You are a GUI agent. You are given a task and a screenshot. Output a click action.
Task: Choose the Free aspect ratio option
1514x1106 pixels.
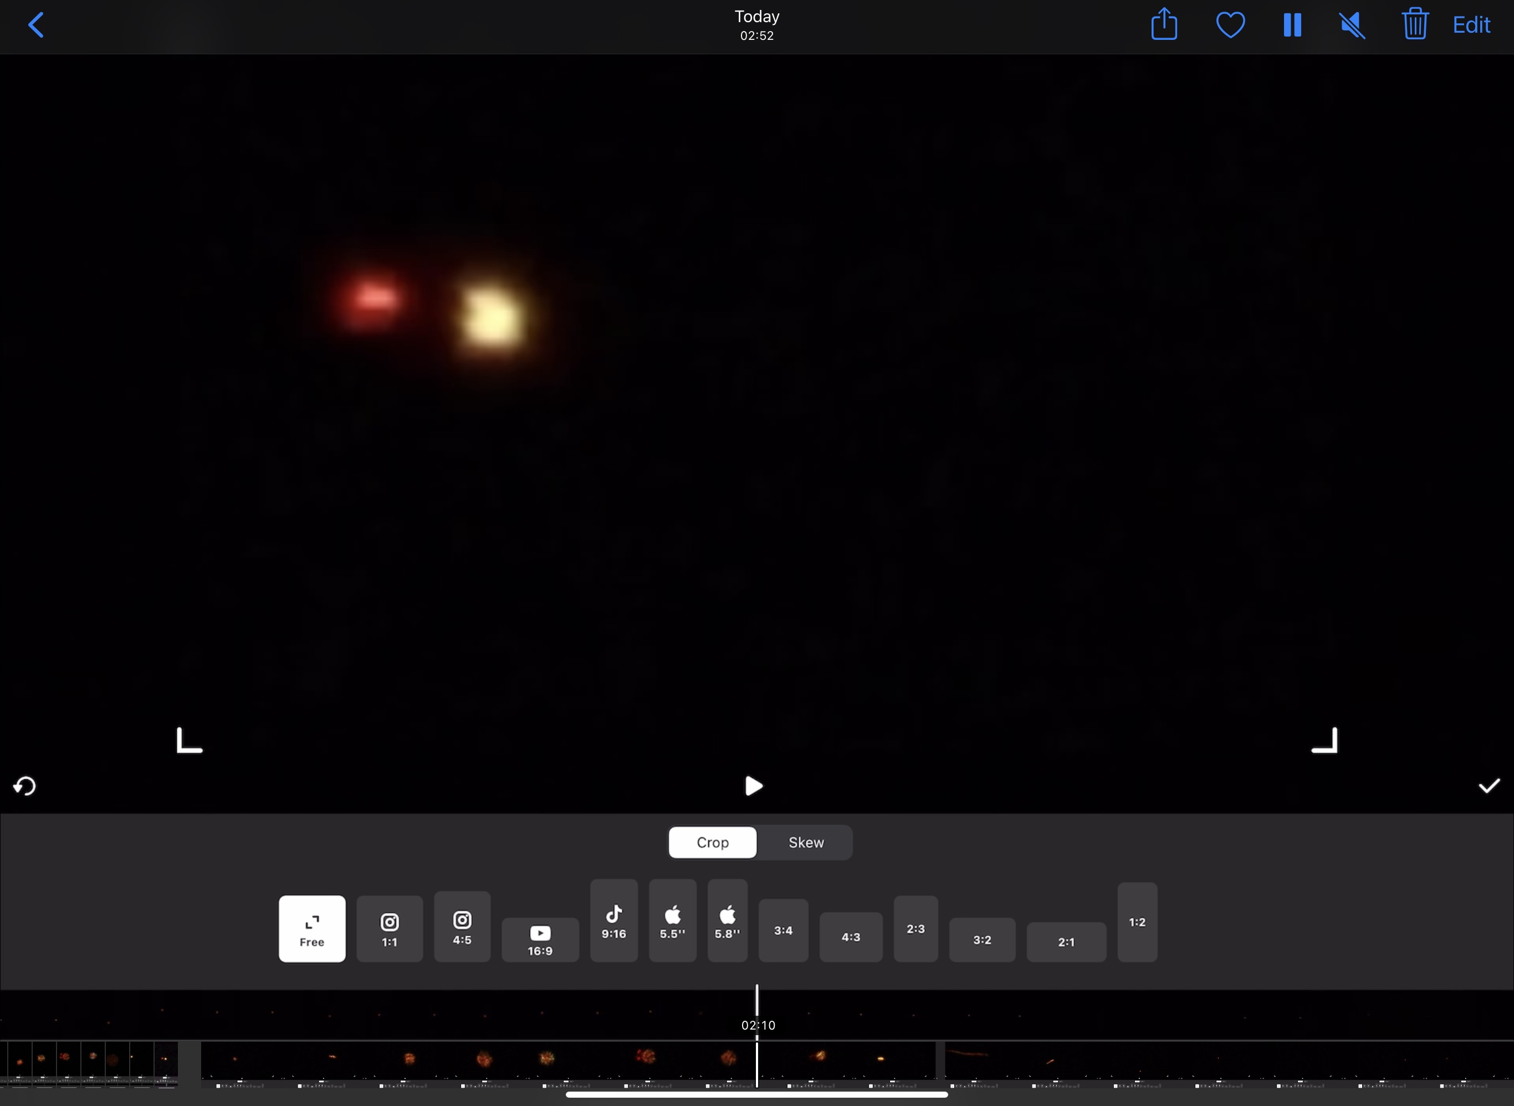[x=312, y=929]
